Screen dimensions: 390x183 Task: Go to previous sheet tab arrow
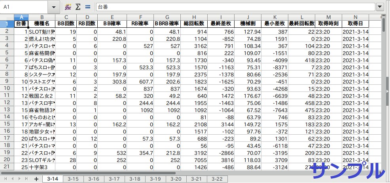pos(12,179)
